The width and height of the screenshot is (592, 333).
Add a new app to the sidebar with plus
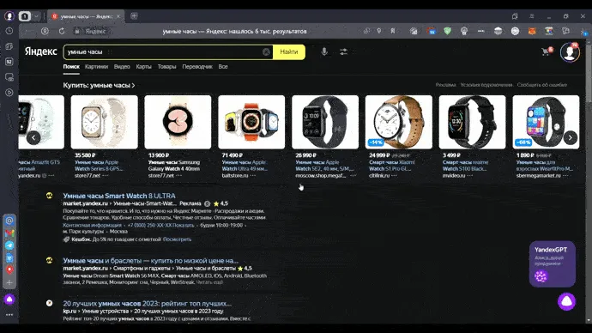[x=9, y=282]
